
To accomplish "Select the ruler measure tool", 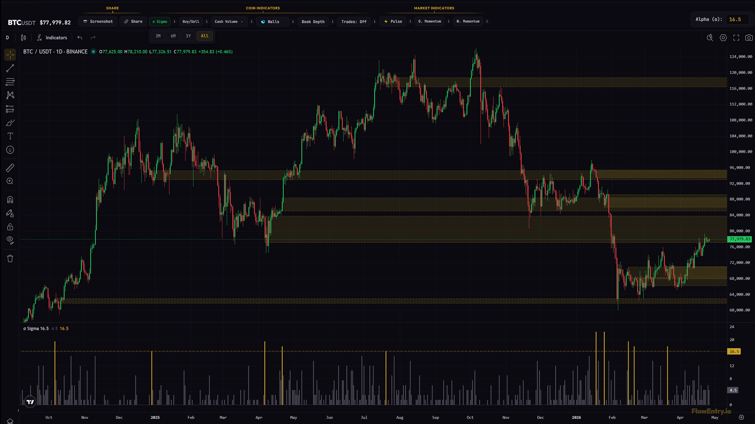I will [x=10, y=168].
